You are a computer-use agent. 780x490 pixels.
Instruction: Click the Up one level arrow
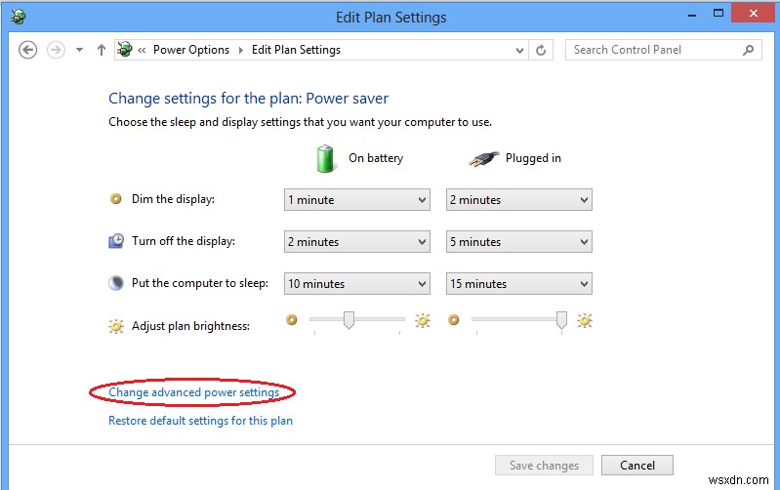point(102,50)
